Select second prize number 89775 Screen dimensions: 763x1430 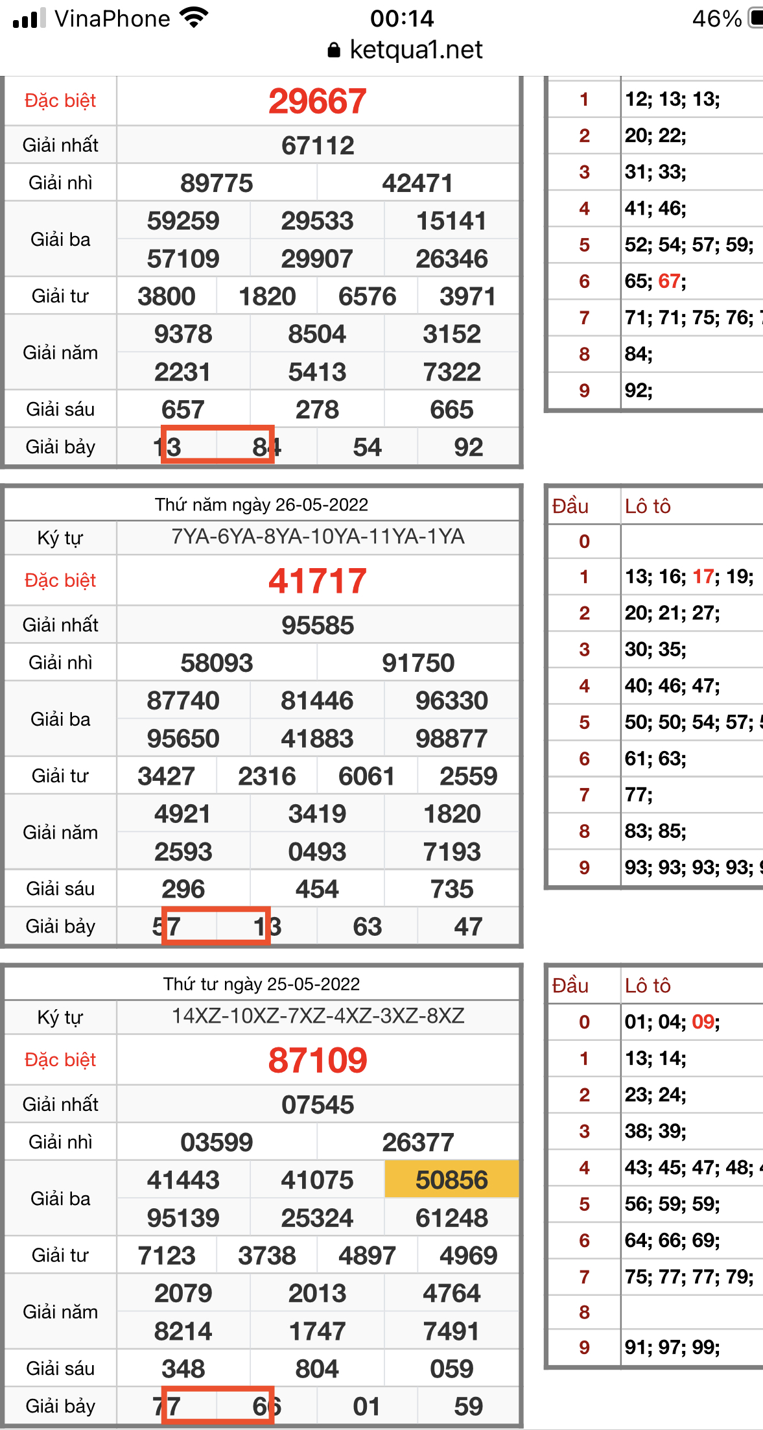[x=217, y=183]
